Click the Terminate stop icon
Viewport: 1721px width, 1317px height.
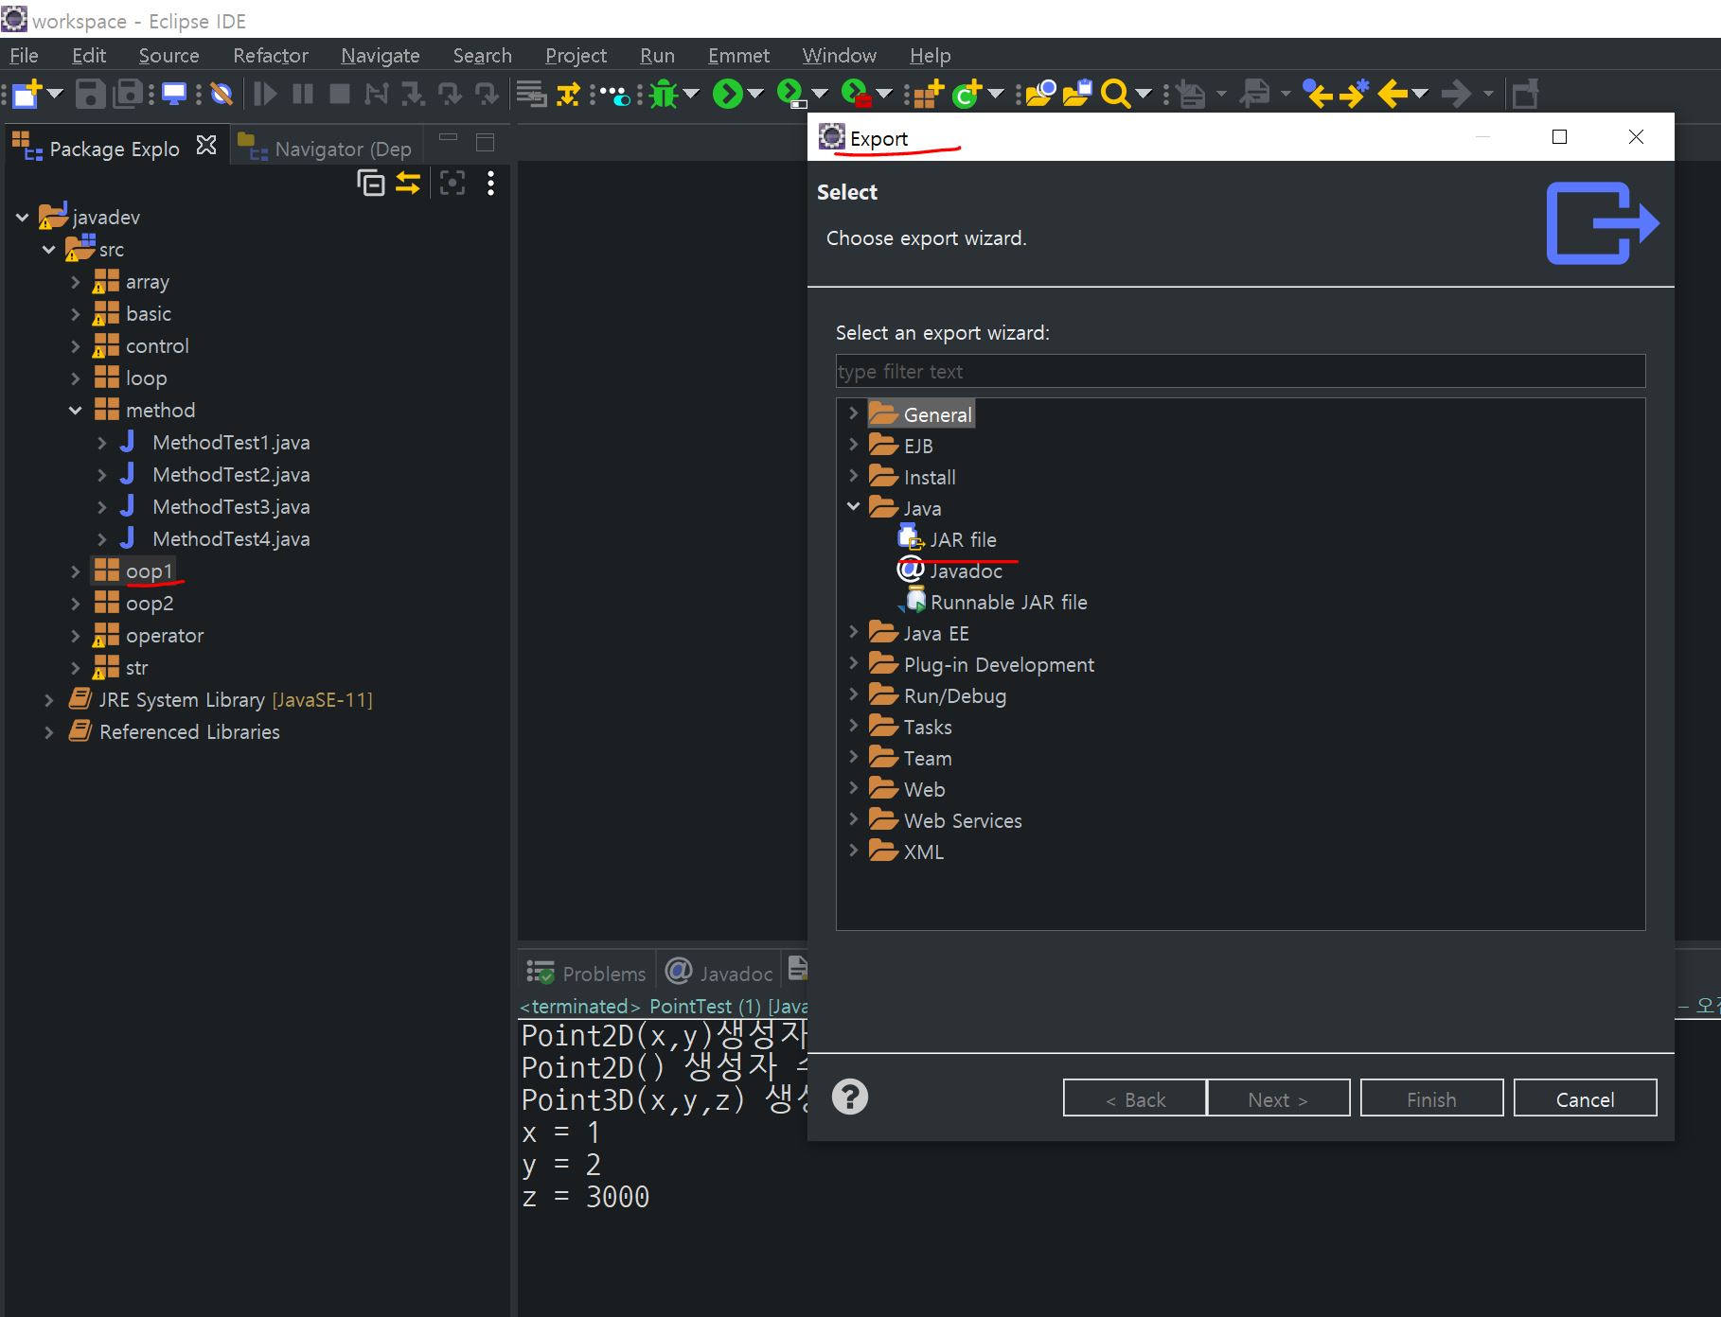(x=340, y=94)
